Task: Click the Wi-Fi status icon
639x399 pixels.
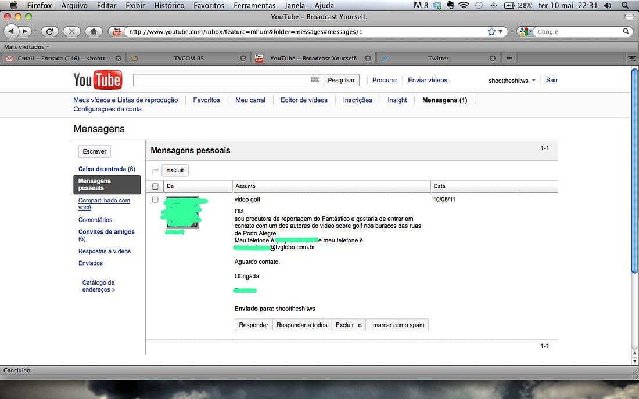Action: tap(464, 5)
